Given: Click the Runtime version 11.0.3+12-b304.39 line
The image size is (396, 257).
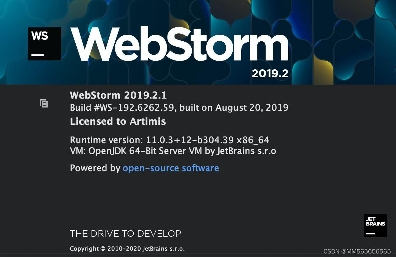Looking at the screenshot, I should (x=169, y=140).
